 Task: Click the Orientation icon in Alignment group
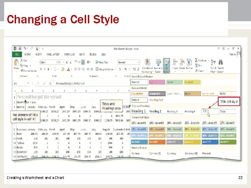point(88,62)
